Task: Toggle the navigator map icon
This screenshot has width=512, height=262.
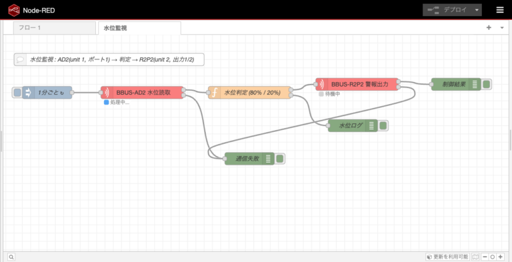Action: click(x=476, y=257)
